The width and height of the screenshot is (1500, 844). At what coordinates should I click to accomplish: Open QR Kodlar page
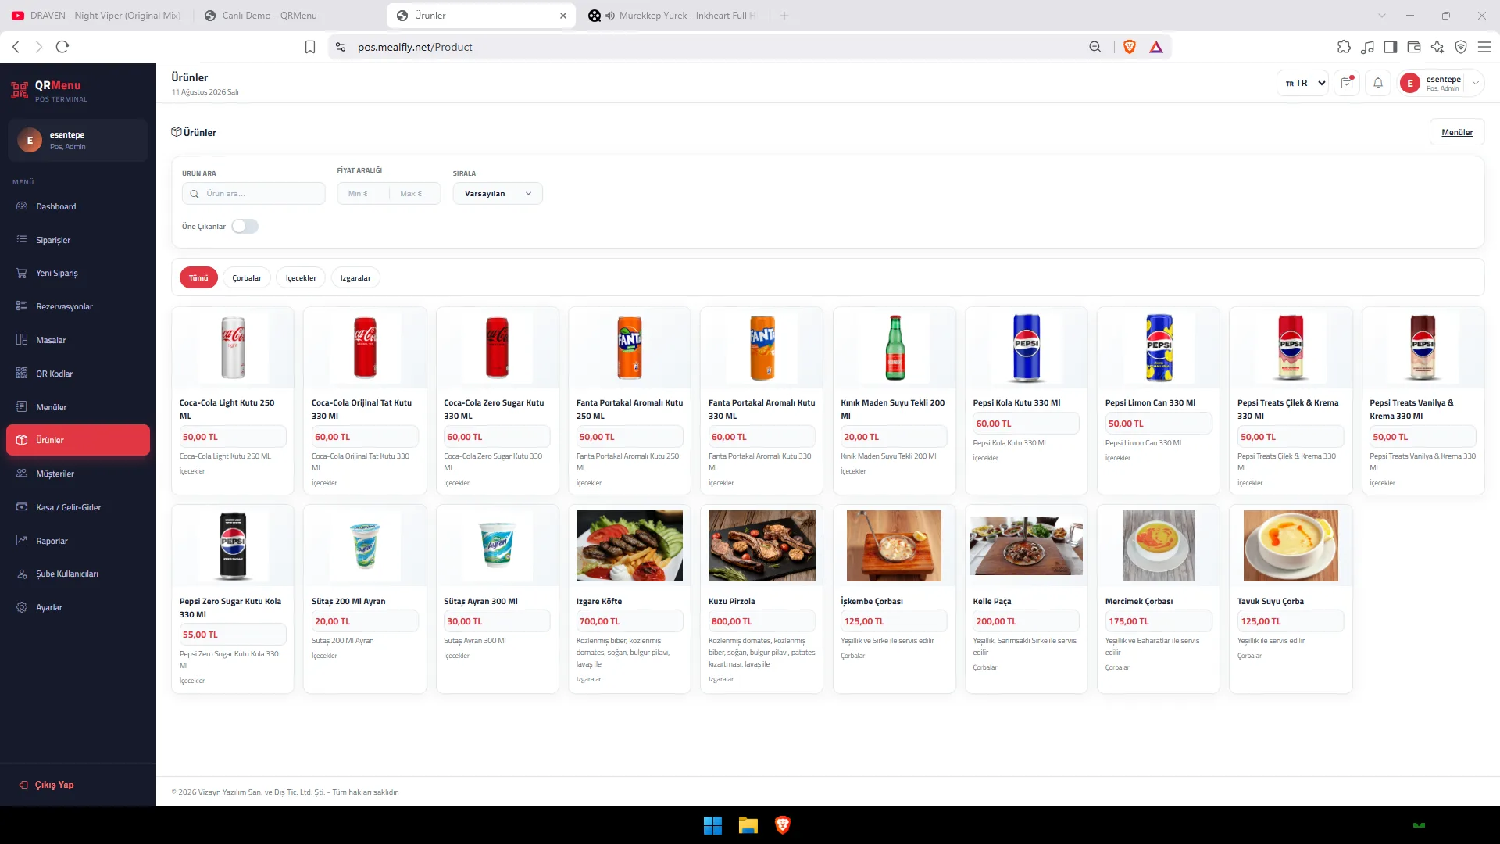(x=78, y=374)
